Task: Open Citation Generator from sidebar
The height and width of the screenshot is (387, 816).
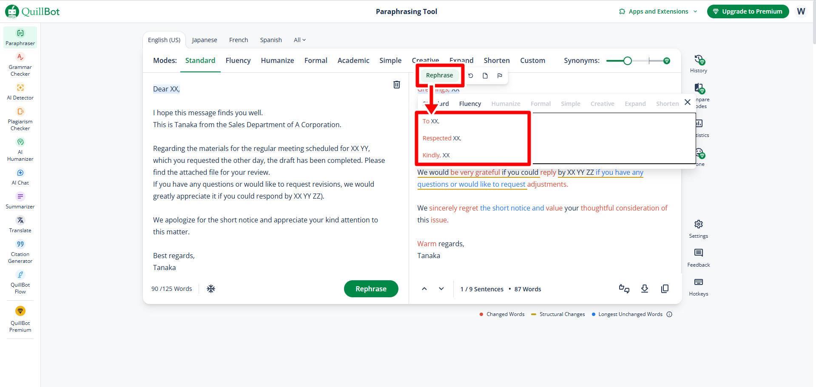Action: (x=20, y=252)
